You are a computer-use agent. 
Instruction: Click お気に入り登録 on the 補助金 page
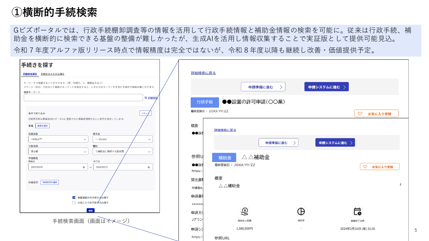tap(380, 167)
